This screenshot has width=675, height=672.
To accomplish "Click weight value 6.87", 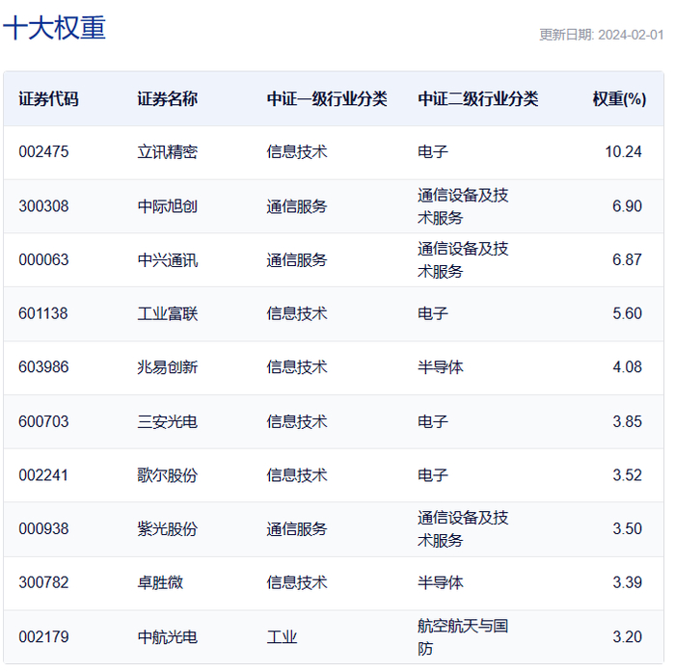I will [627, 260].
